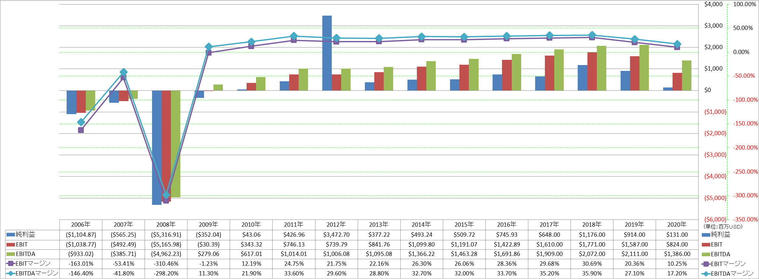Click the 2020年 column header
Viewport: 759px width, 279px height.
point(677,225)
